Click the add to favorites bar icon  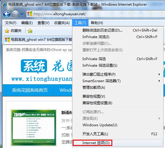[30, 31]
